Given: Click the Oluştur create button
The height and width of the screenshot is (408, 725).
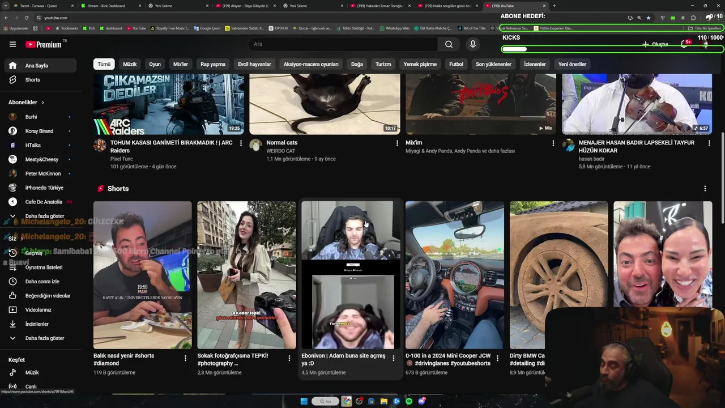Looking at the screenshot, I should [655, 44].
